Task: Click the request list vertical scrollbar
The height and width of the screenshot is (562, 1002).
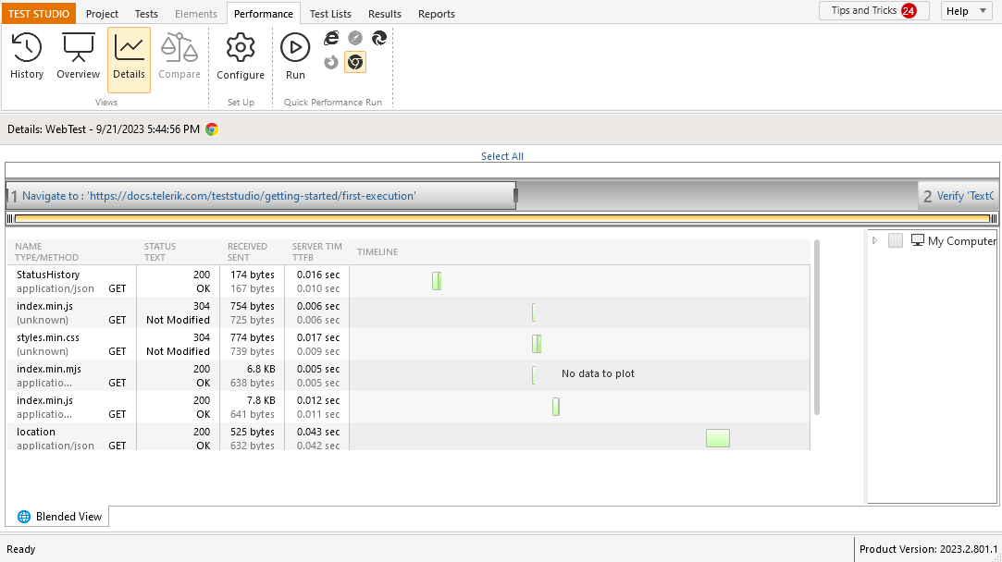Action: pos(817,327)
